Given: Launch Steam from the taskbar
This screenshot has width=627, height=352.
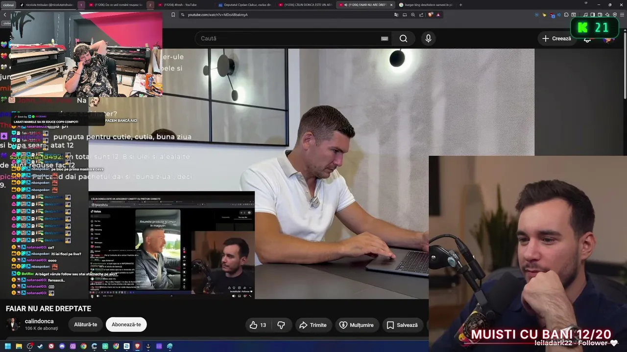Looking at the screenshot, I should tap(40, 346).
